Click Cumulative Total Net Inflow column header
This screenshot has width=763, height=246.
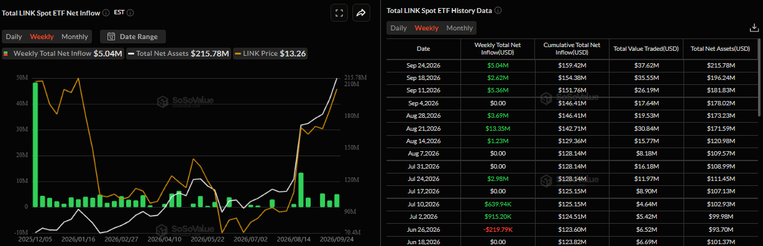click(x=572, y=48)
